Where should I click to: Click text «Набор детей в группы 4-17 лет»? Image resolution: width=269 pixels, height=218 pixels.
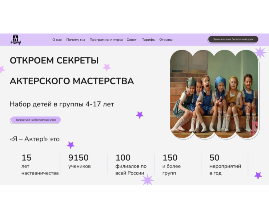[62, 104]
